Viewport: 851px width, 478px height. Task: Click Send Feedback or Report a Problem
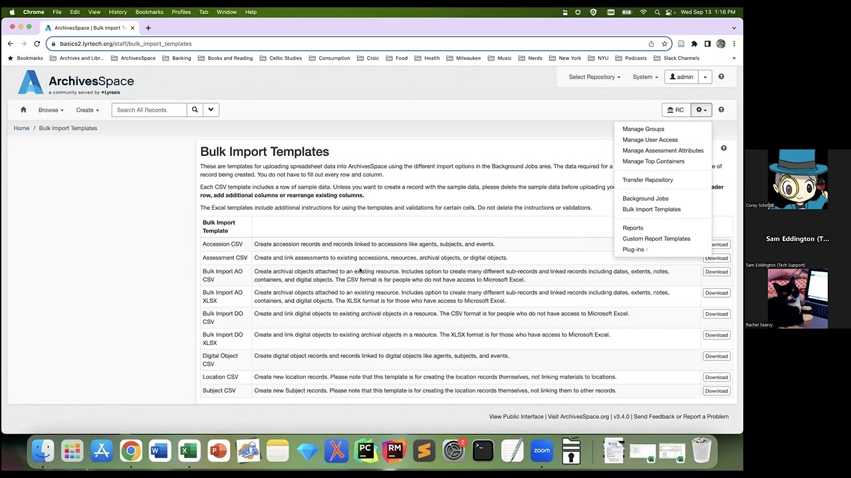coord(681,417)
